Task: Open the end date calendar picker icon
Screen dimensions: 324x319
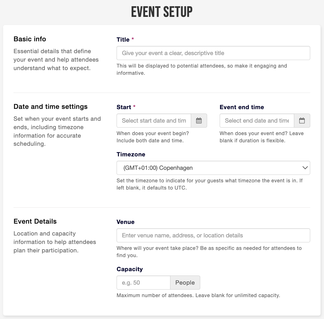Action: [302, 121]
